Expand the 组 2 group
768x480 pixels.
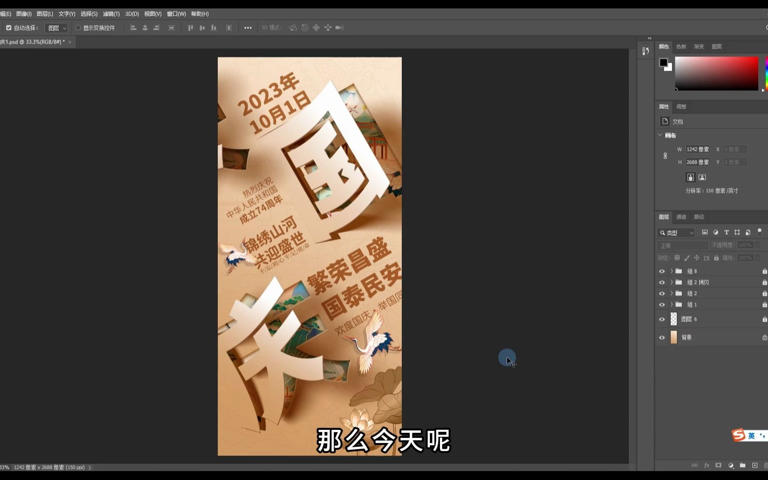tap(671, 293)
